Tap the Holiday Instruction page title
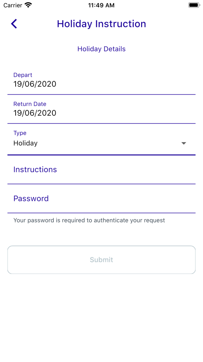 tap(101, 24)
